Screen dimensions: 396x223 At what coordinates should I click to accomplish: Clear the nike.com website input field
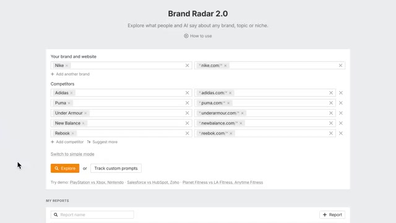pos(340,66)
